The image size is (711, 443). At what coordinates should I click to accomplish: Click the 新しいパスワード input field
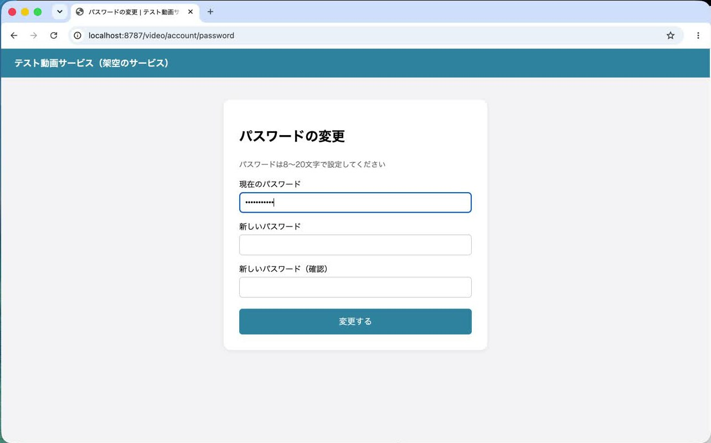pos(355,245)
